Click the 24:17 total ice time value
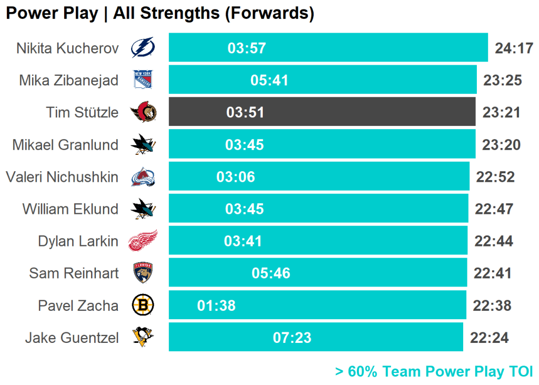539x385 pixels. [514, 48]
